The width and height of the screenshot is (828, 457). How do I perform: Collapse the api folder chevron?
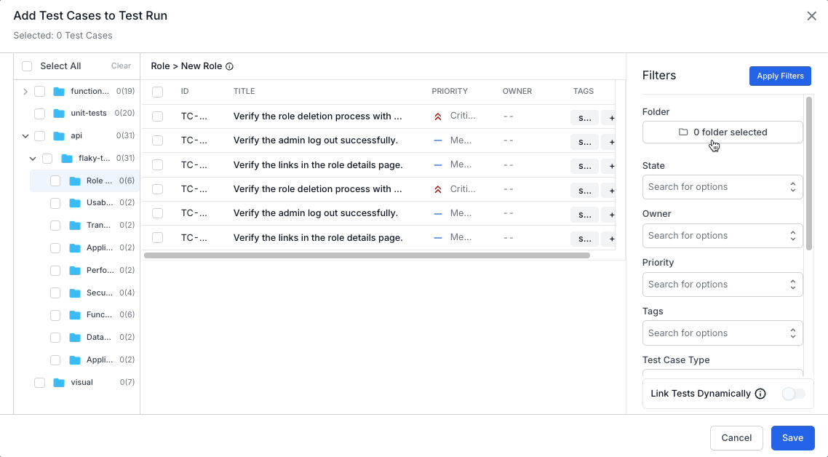[25, 136]
